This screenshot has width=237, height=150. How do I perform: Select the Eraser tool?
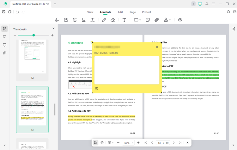tap(113, 20)
